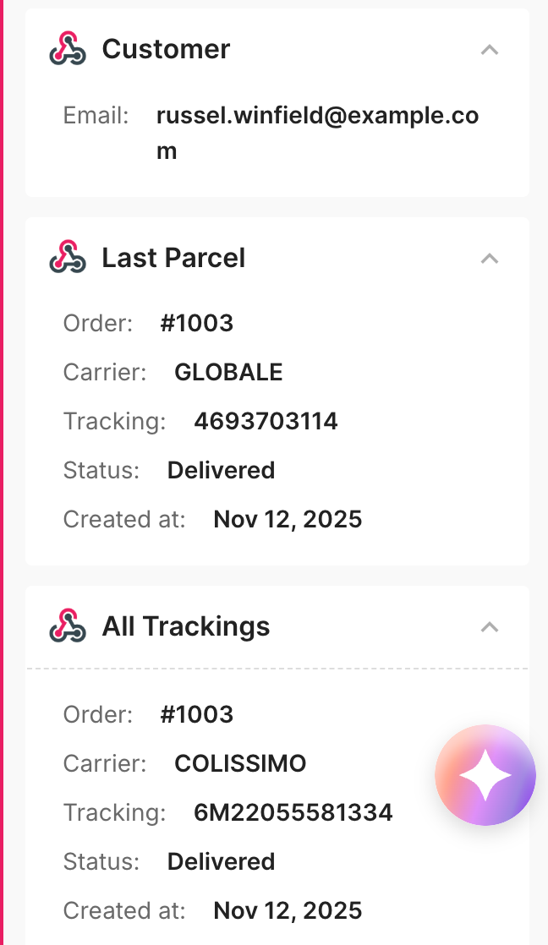Click the webhook icon beside Last Parcel
The width and height of the screenshot is (548, 945).
tap(68, 257)
